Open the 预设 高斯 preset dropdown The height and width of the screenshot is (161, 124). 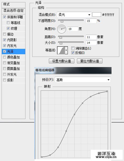[x=83, y=80]
